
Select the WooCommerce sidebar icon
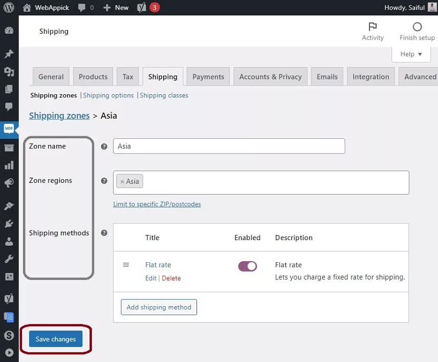(9, 129)
